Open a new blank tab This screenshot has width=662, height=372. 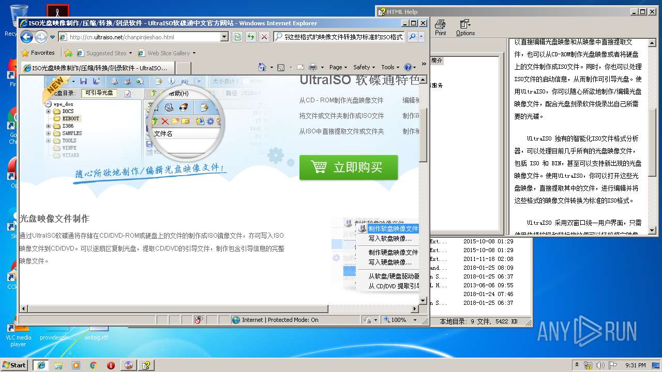click(x=183, y=68)
